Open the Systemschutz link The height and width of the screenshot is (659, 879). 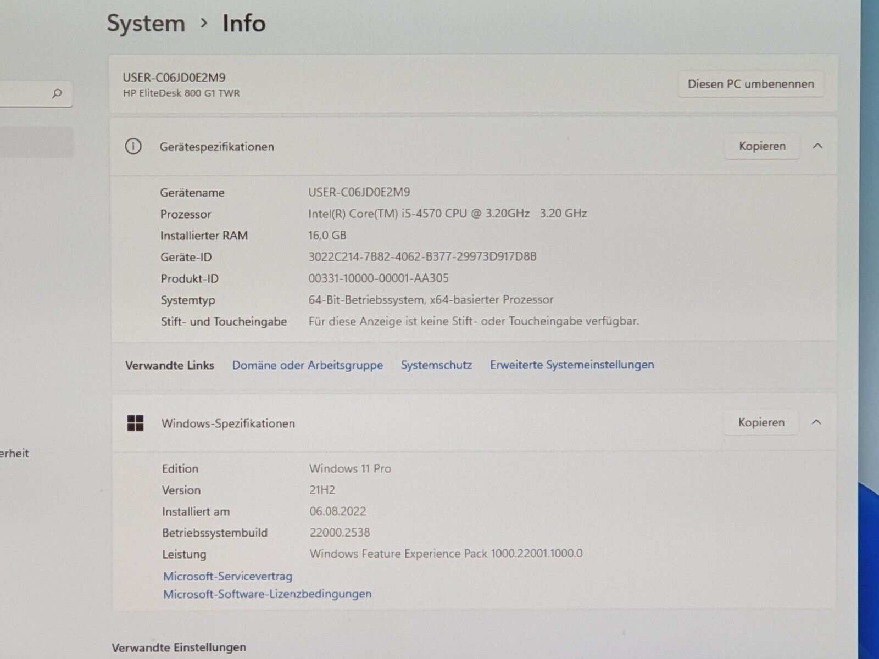click(x=436, y=365)
